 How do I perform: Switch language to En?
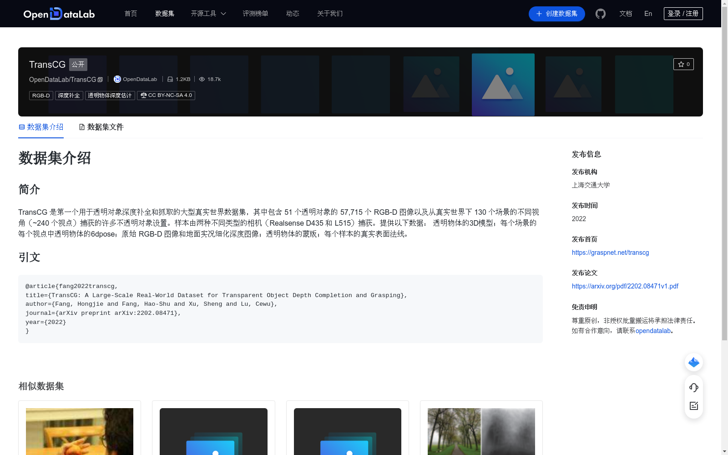pos(648,14)
